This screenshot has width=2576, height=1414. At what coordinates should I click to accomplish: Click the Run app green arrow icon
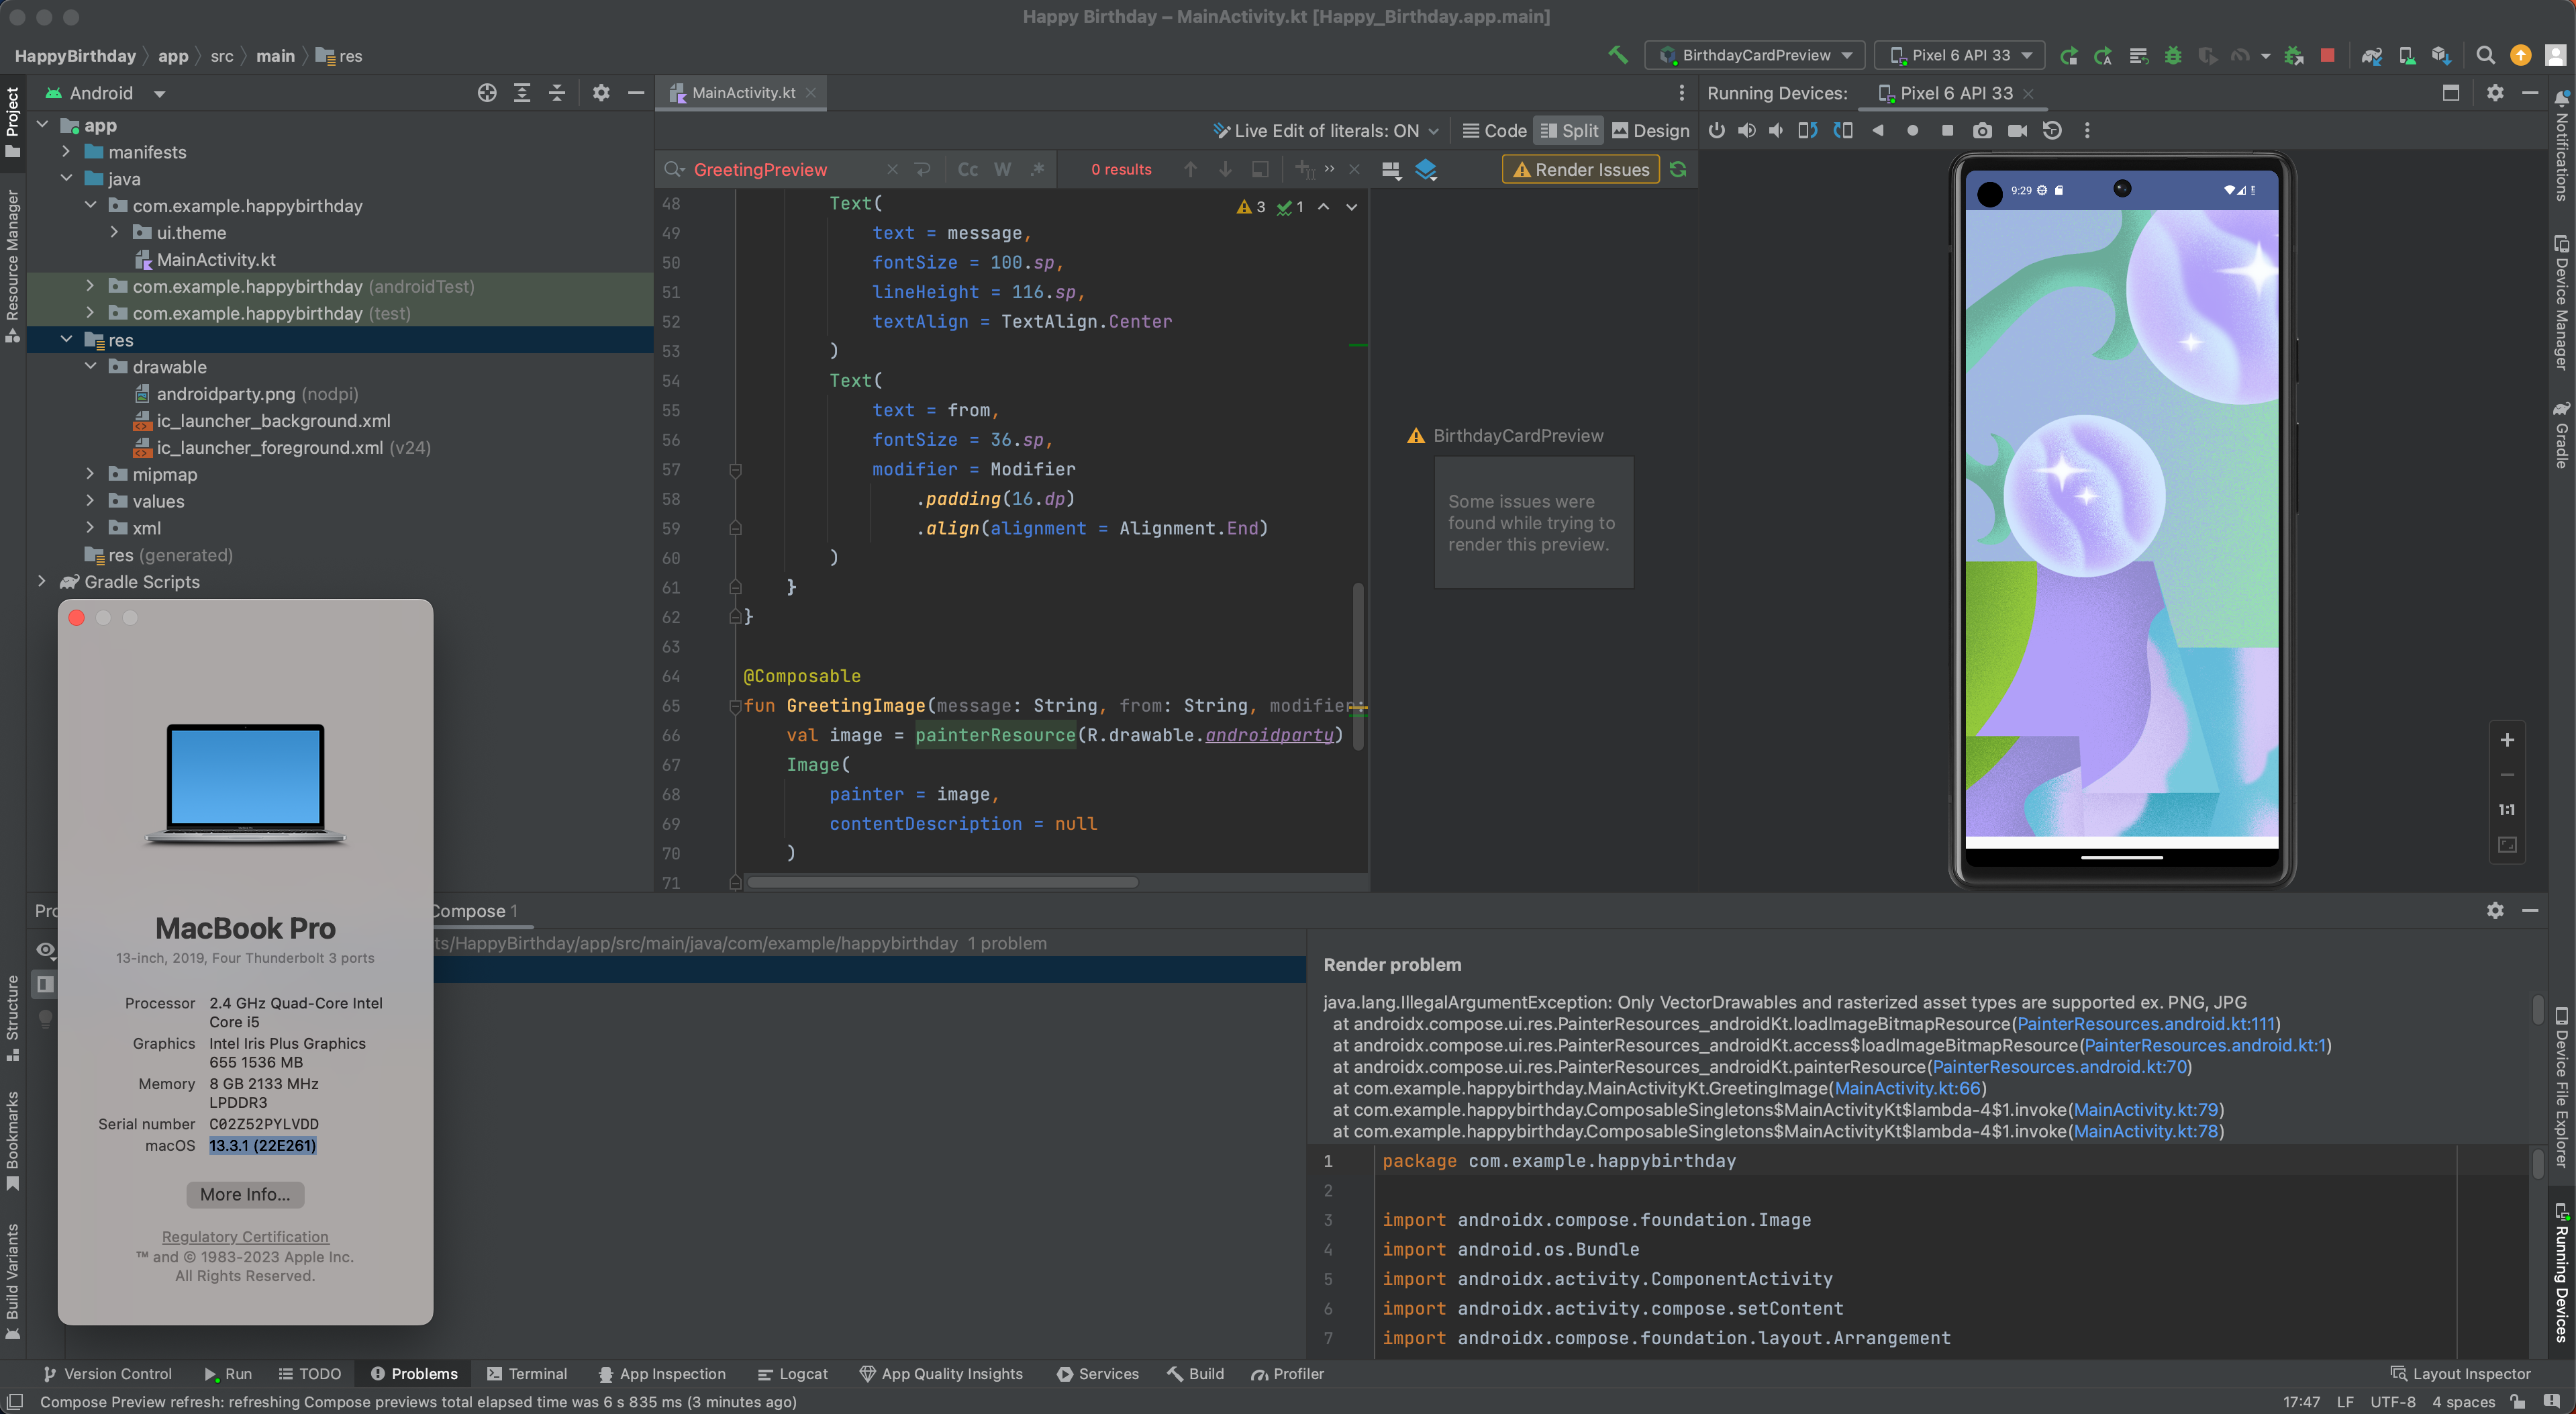(x=2069, y=55)
